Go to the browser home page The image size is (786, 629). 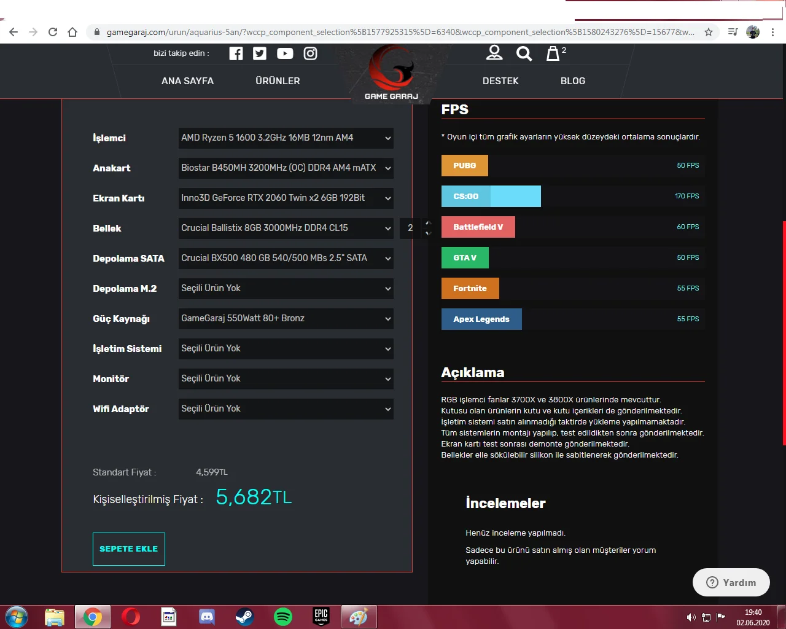point(72,32)
